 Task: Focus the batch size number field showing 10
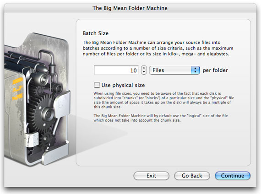(116, 70)
